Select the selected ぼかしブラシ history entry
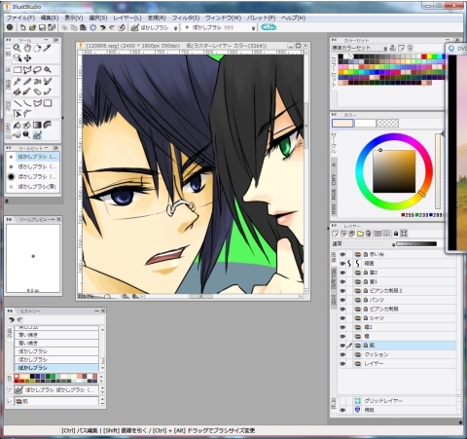Image resolution: width=467 pixels, height=439 pixels. pos(56,368)
